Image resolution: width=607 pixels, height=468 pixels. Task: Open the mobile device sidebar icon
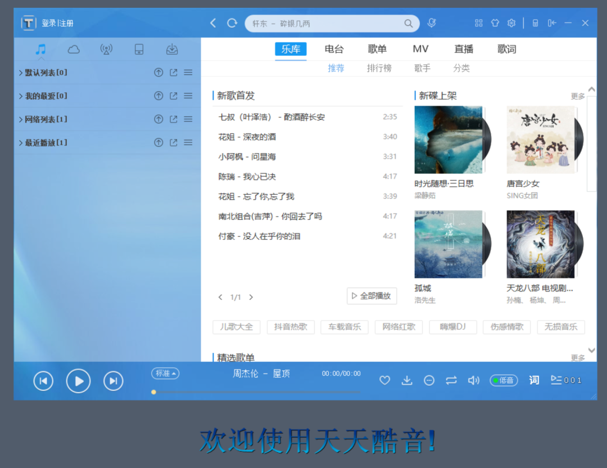[x=139, y=49]
